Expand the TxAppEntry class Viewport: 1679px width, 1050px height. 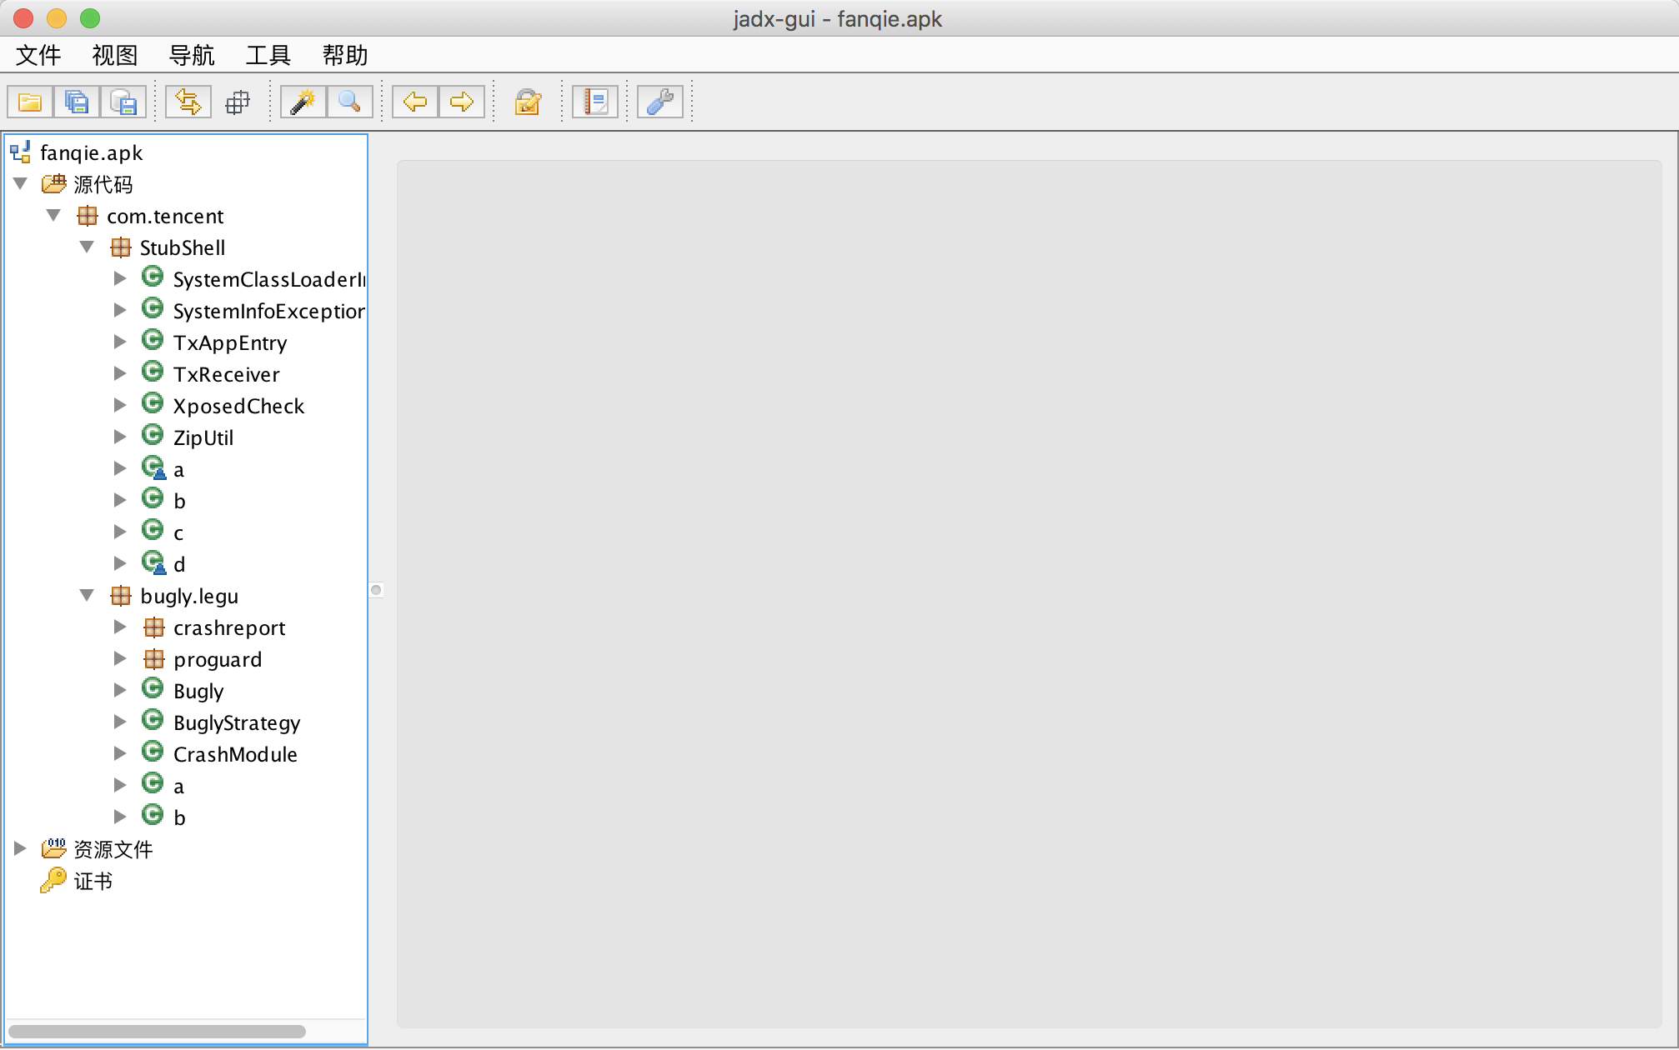tap(121, 342)
